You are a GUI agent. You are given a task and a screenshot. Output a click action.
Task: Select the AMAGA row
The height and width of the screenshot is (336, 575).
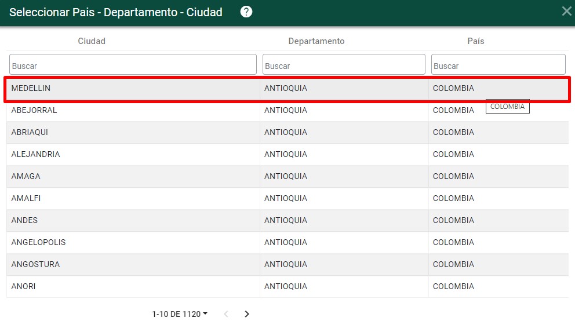tap(26, 177)
